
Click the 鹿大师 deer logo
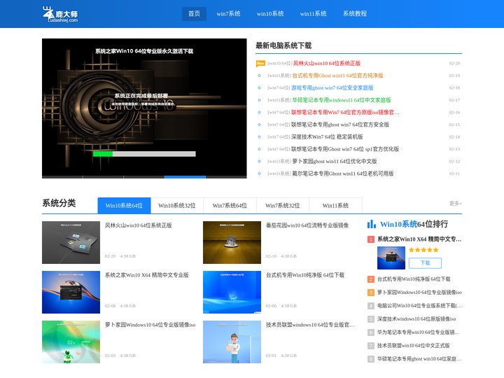(60, 15)
